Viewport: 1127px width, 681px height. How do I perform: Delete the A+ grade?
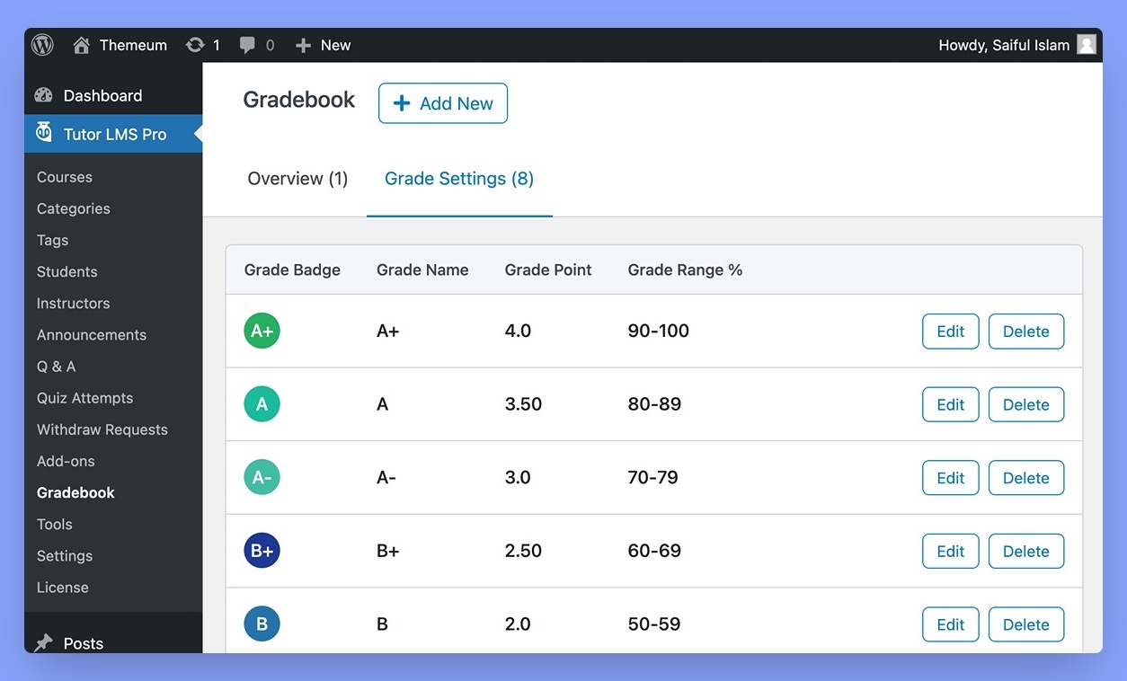click(x=1026, y=331)
